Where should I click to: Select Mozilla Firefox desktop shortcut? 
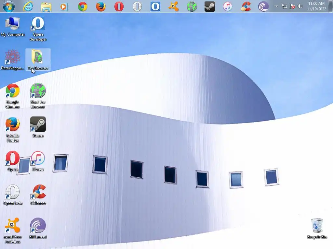(13, 130)
